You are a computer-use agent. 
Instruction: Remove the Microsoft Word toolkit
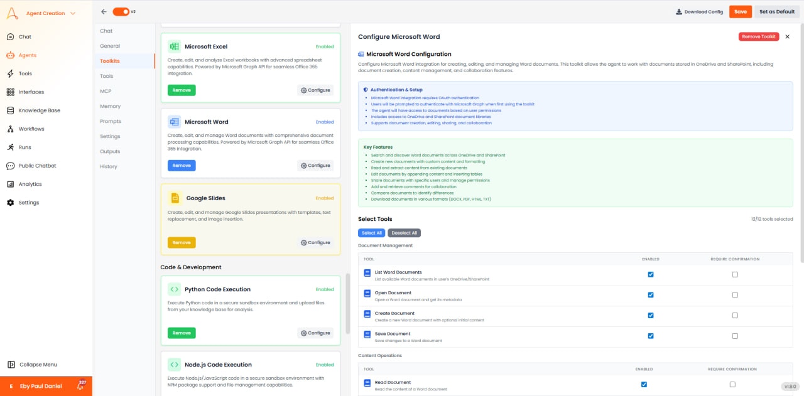(x=182, y=166)
